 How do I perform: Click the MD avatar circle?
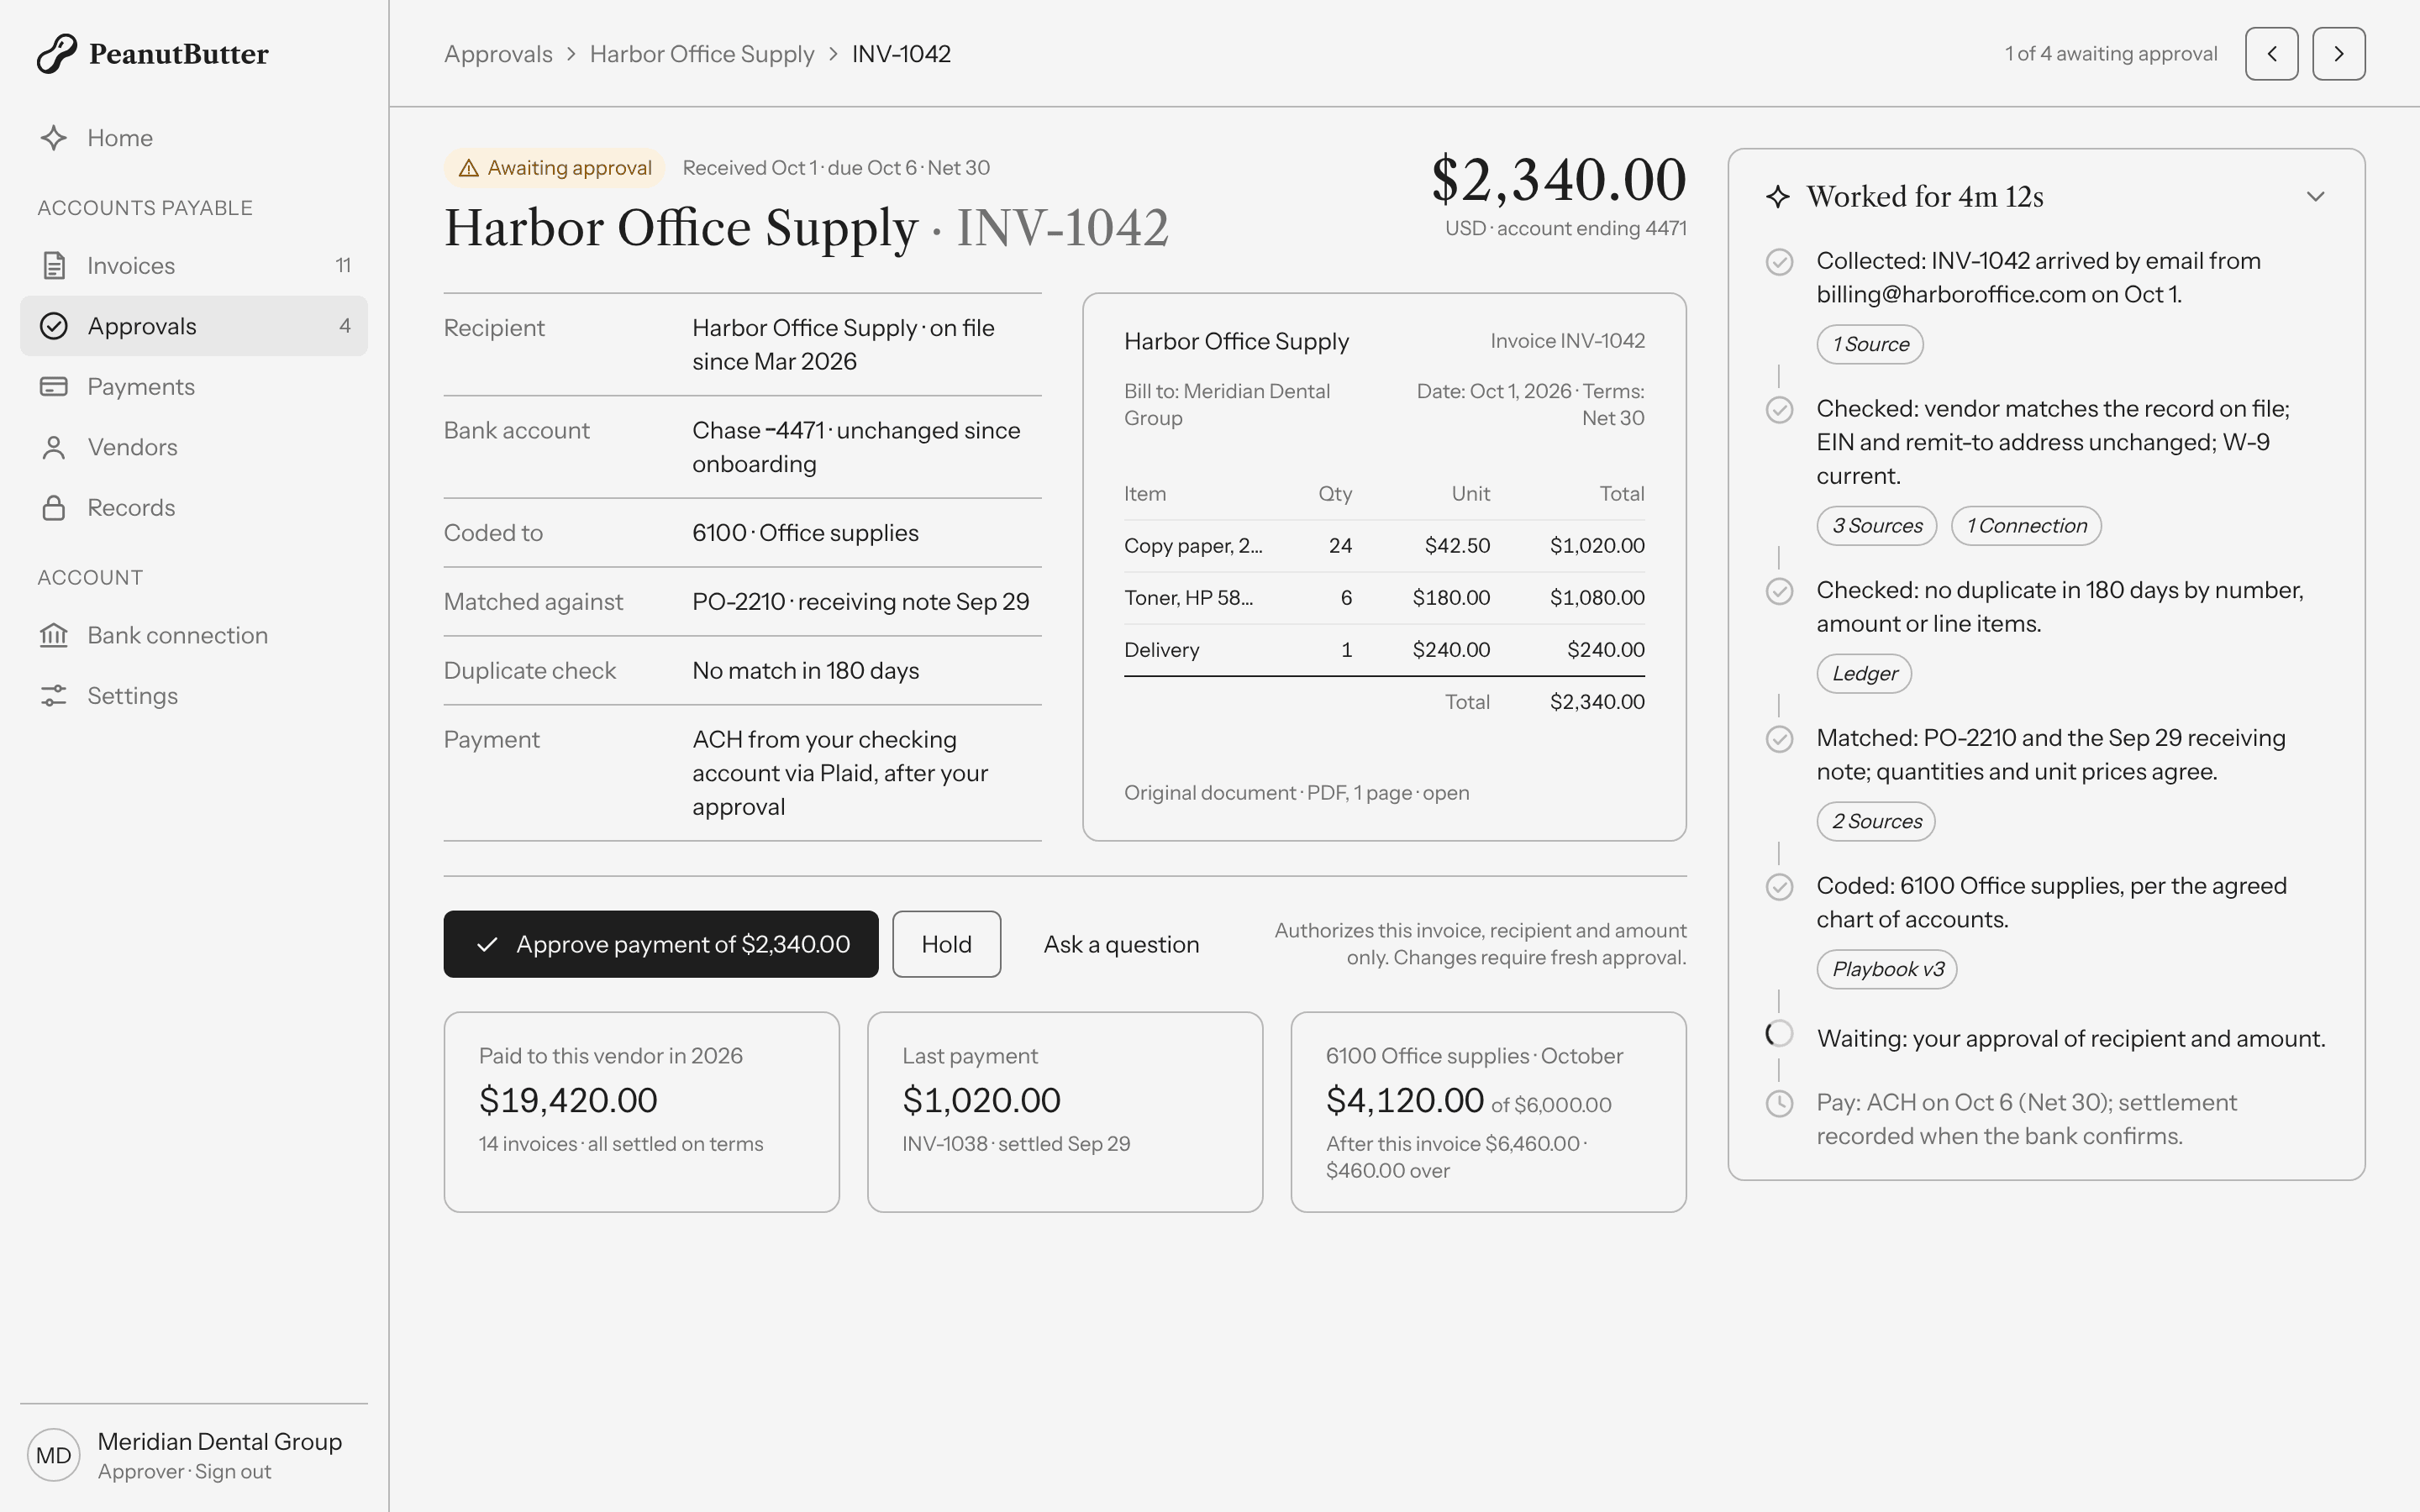tap(54, 1455)
